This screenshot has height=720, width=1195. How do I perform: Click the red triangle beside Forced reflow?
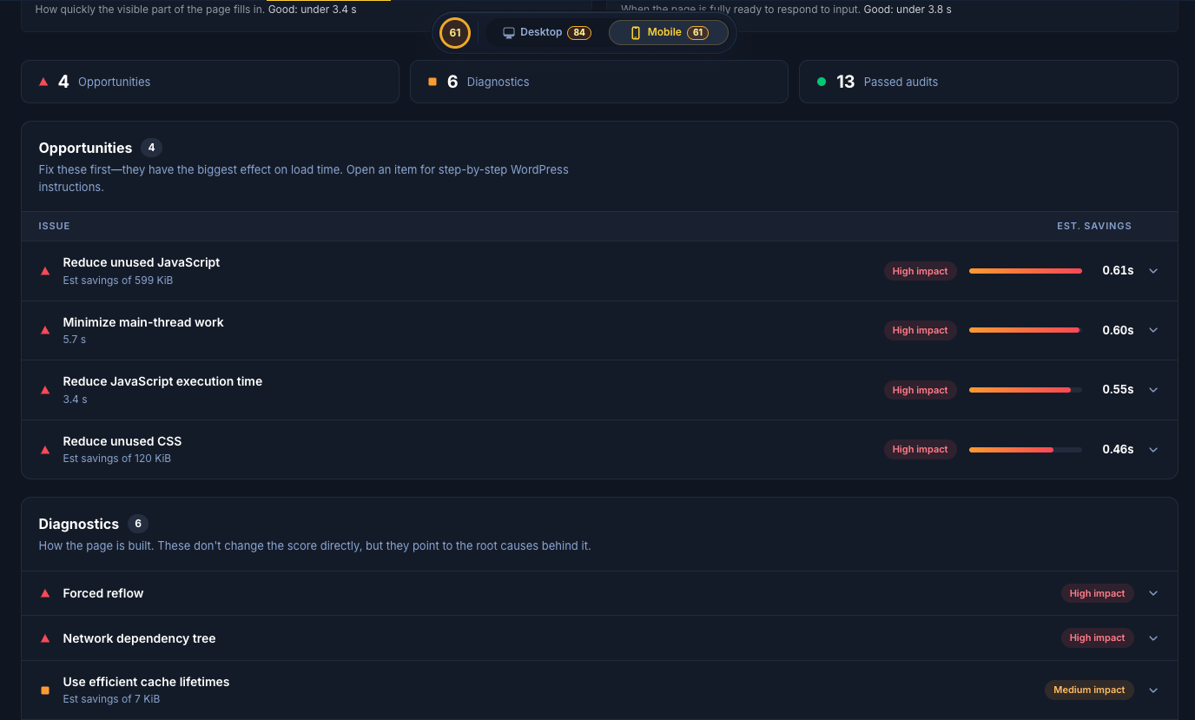(x=45, y=593)
